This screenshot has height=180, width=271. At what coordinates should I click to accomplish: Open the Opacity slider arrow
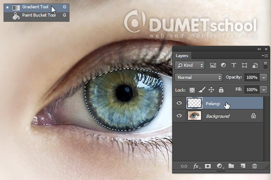(264, 78)
